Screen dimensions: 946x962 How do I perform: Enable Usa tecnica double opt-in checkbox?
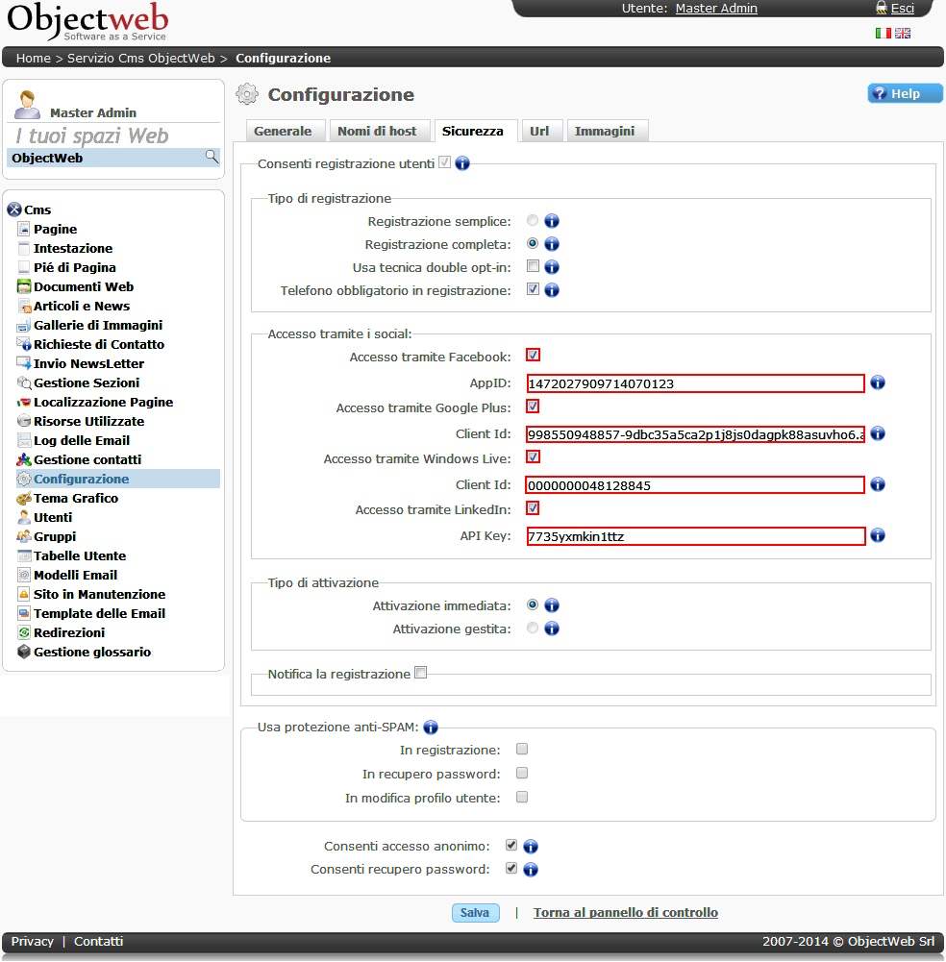tap(533, 266)
